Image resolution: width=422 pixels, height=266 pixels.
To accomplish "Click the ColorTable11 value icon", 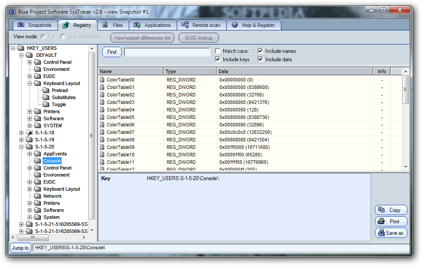I will tap(102, 162).
